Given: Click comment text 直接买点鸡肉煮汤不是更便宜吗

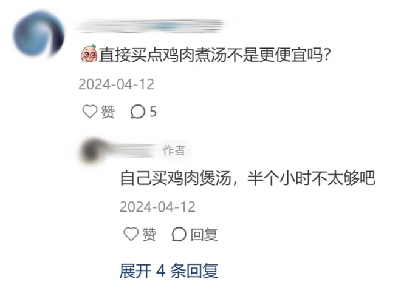Looking at the screenshot, I should point(215,55).
